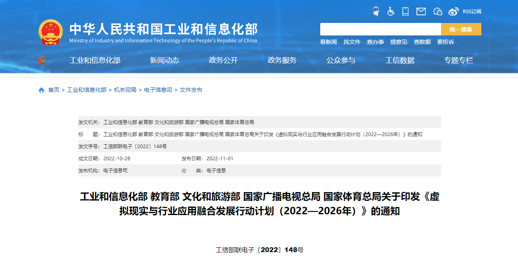Click into the search input field
This screenshot has height=267, width=518.
[381, 29]
